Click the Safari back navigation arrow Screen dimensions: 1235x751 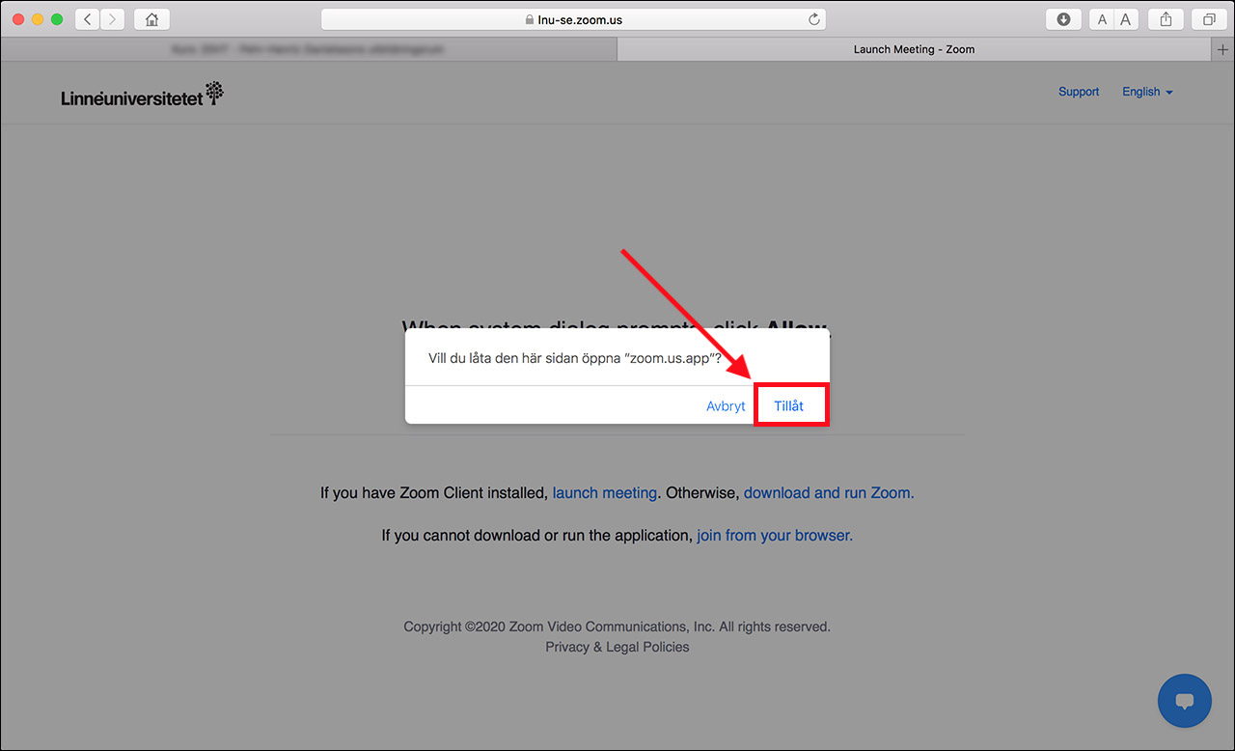point(88,19)
